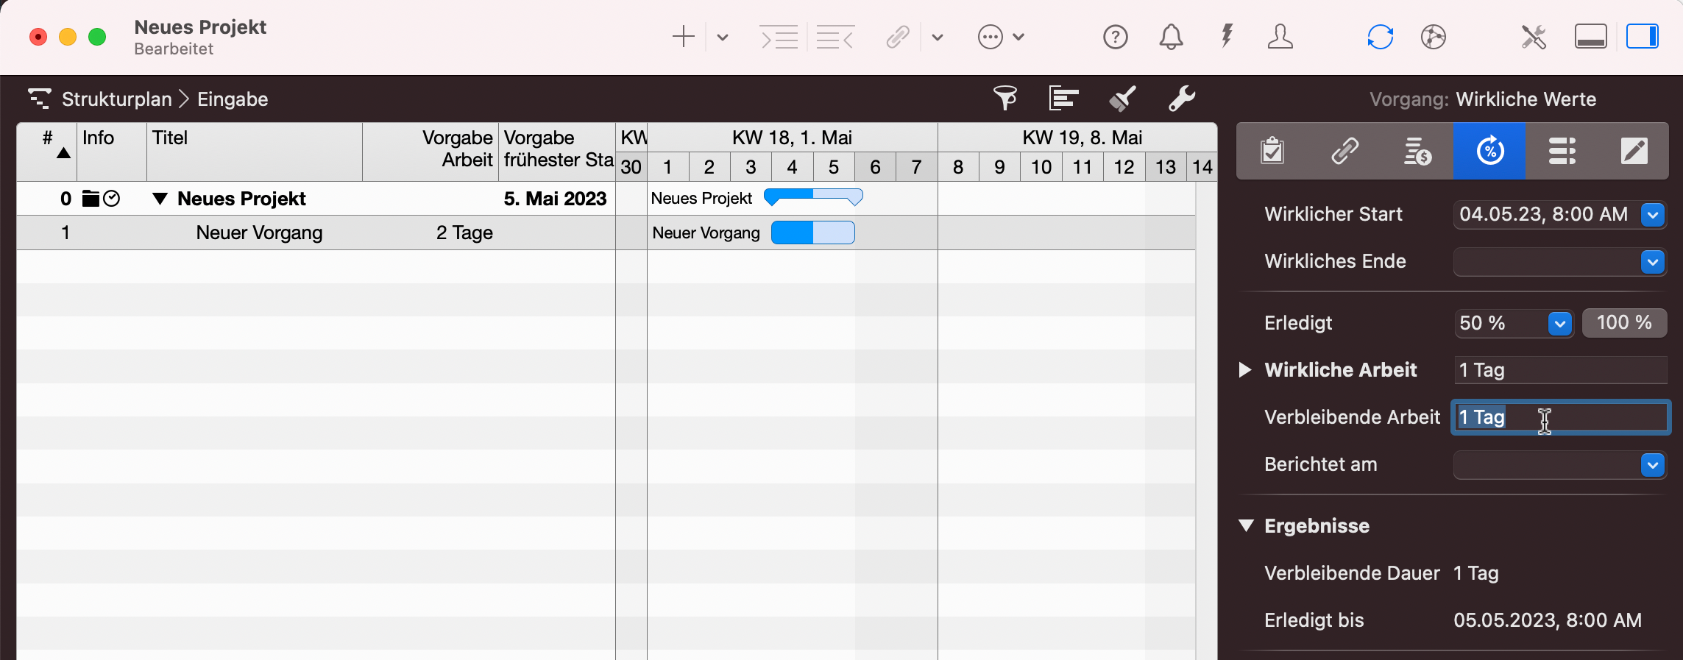Viewport: 1683px width, 660px height.
Task: Click the notifications bell icon
Action: (x=1171, y=37)
